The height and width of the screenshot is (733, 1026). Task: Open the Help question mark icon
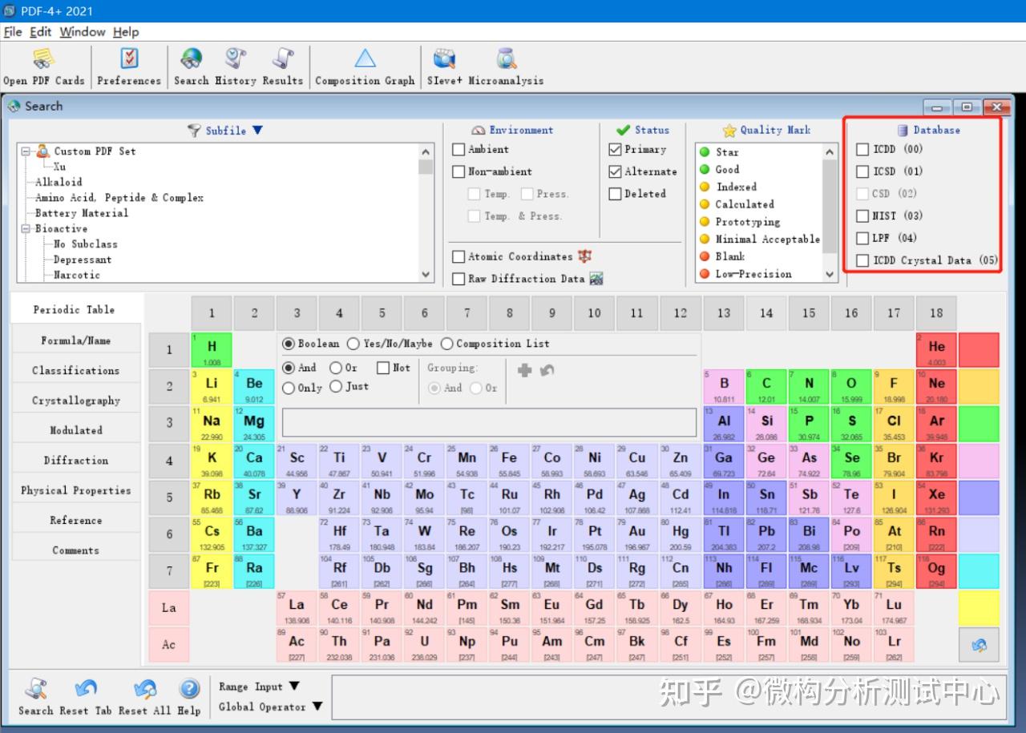[189, 689]
